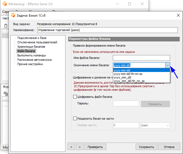Click the gray journal toolbar icon
Image resolution: width=183 pixels, height=154 pixels.
click(x=6, y=93)
